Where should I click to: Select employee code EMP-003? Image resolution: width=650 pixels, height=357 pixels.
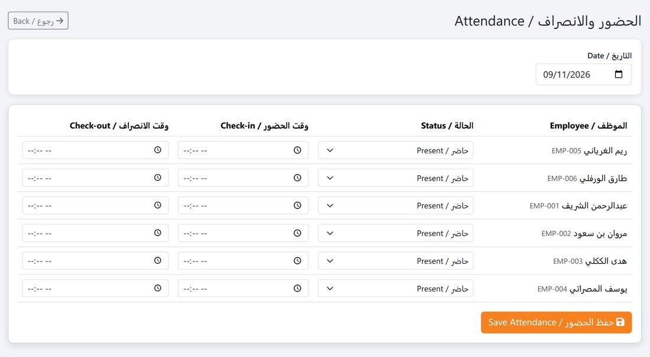pyautogui.click(x=568, y=261)
